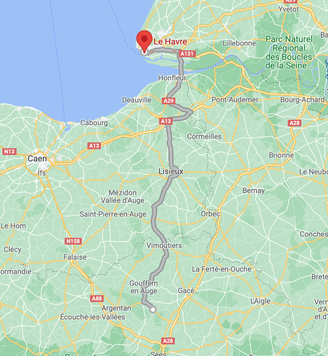Click the Bernay town label
Viewport: 328px width, 356px height.
click(x=254, y=191)
